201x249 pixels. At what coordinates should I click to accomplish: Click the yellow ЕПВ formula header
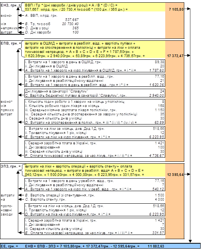coord(95,50)
